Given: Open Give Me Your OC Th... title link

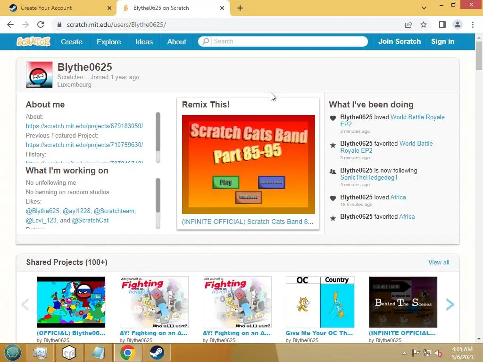Looking at the screenshot, I should click(x=319, y=333).
